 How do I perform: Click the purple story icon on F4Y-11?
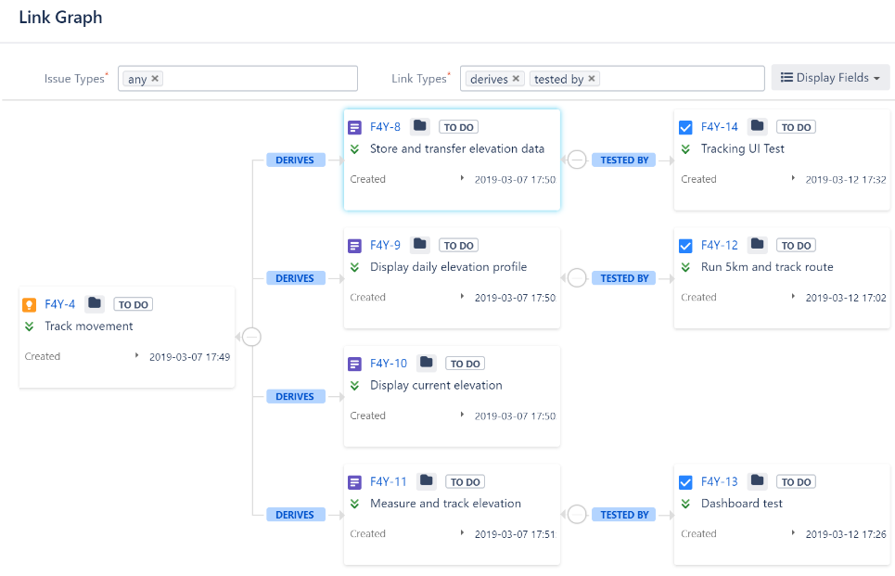tap(354, 482)
